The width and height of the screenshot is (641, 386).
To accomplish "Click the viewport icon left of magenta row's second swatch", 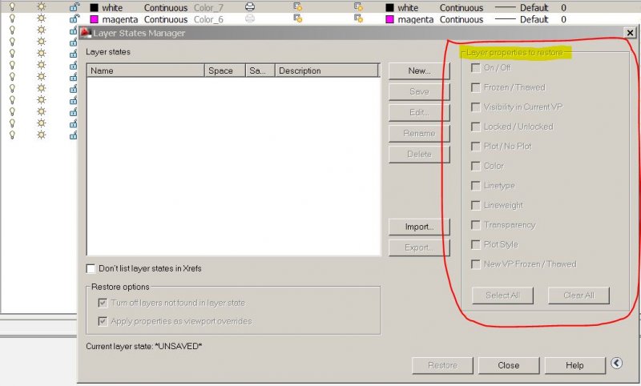I will [358, 18].
